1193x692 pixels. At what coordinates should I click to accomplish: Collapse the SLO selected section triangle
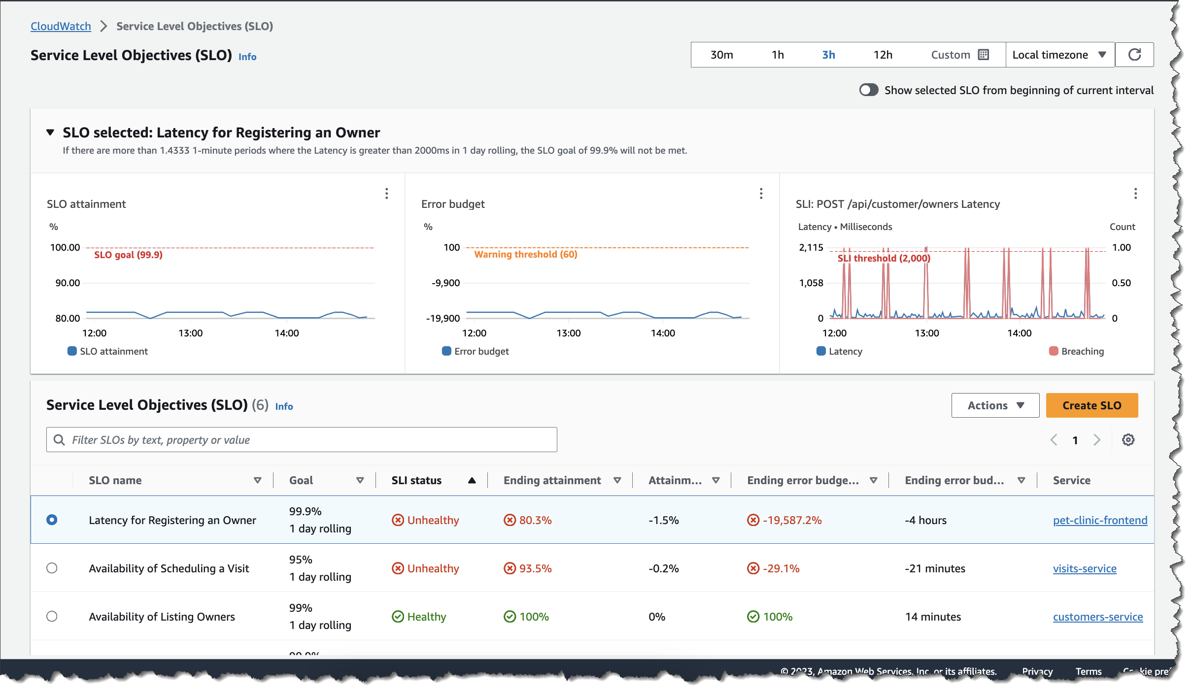(x=50, y=132)
